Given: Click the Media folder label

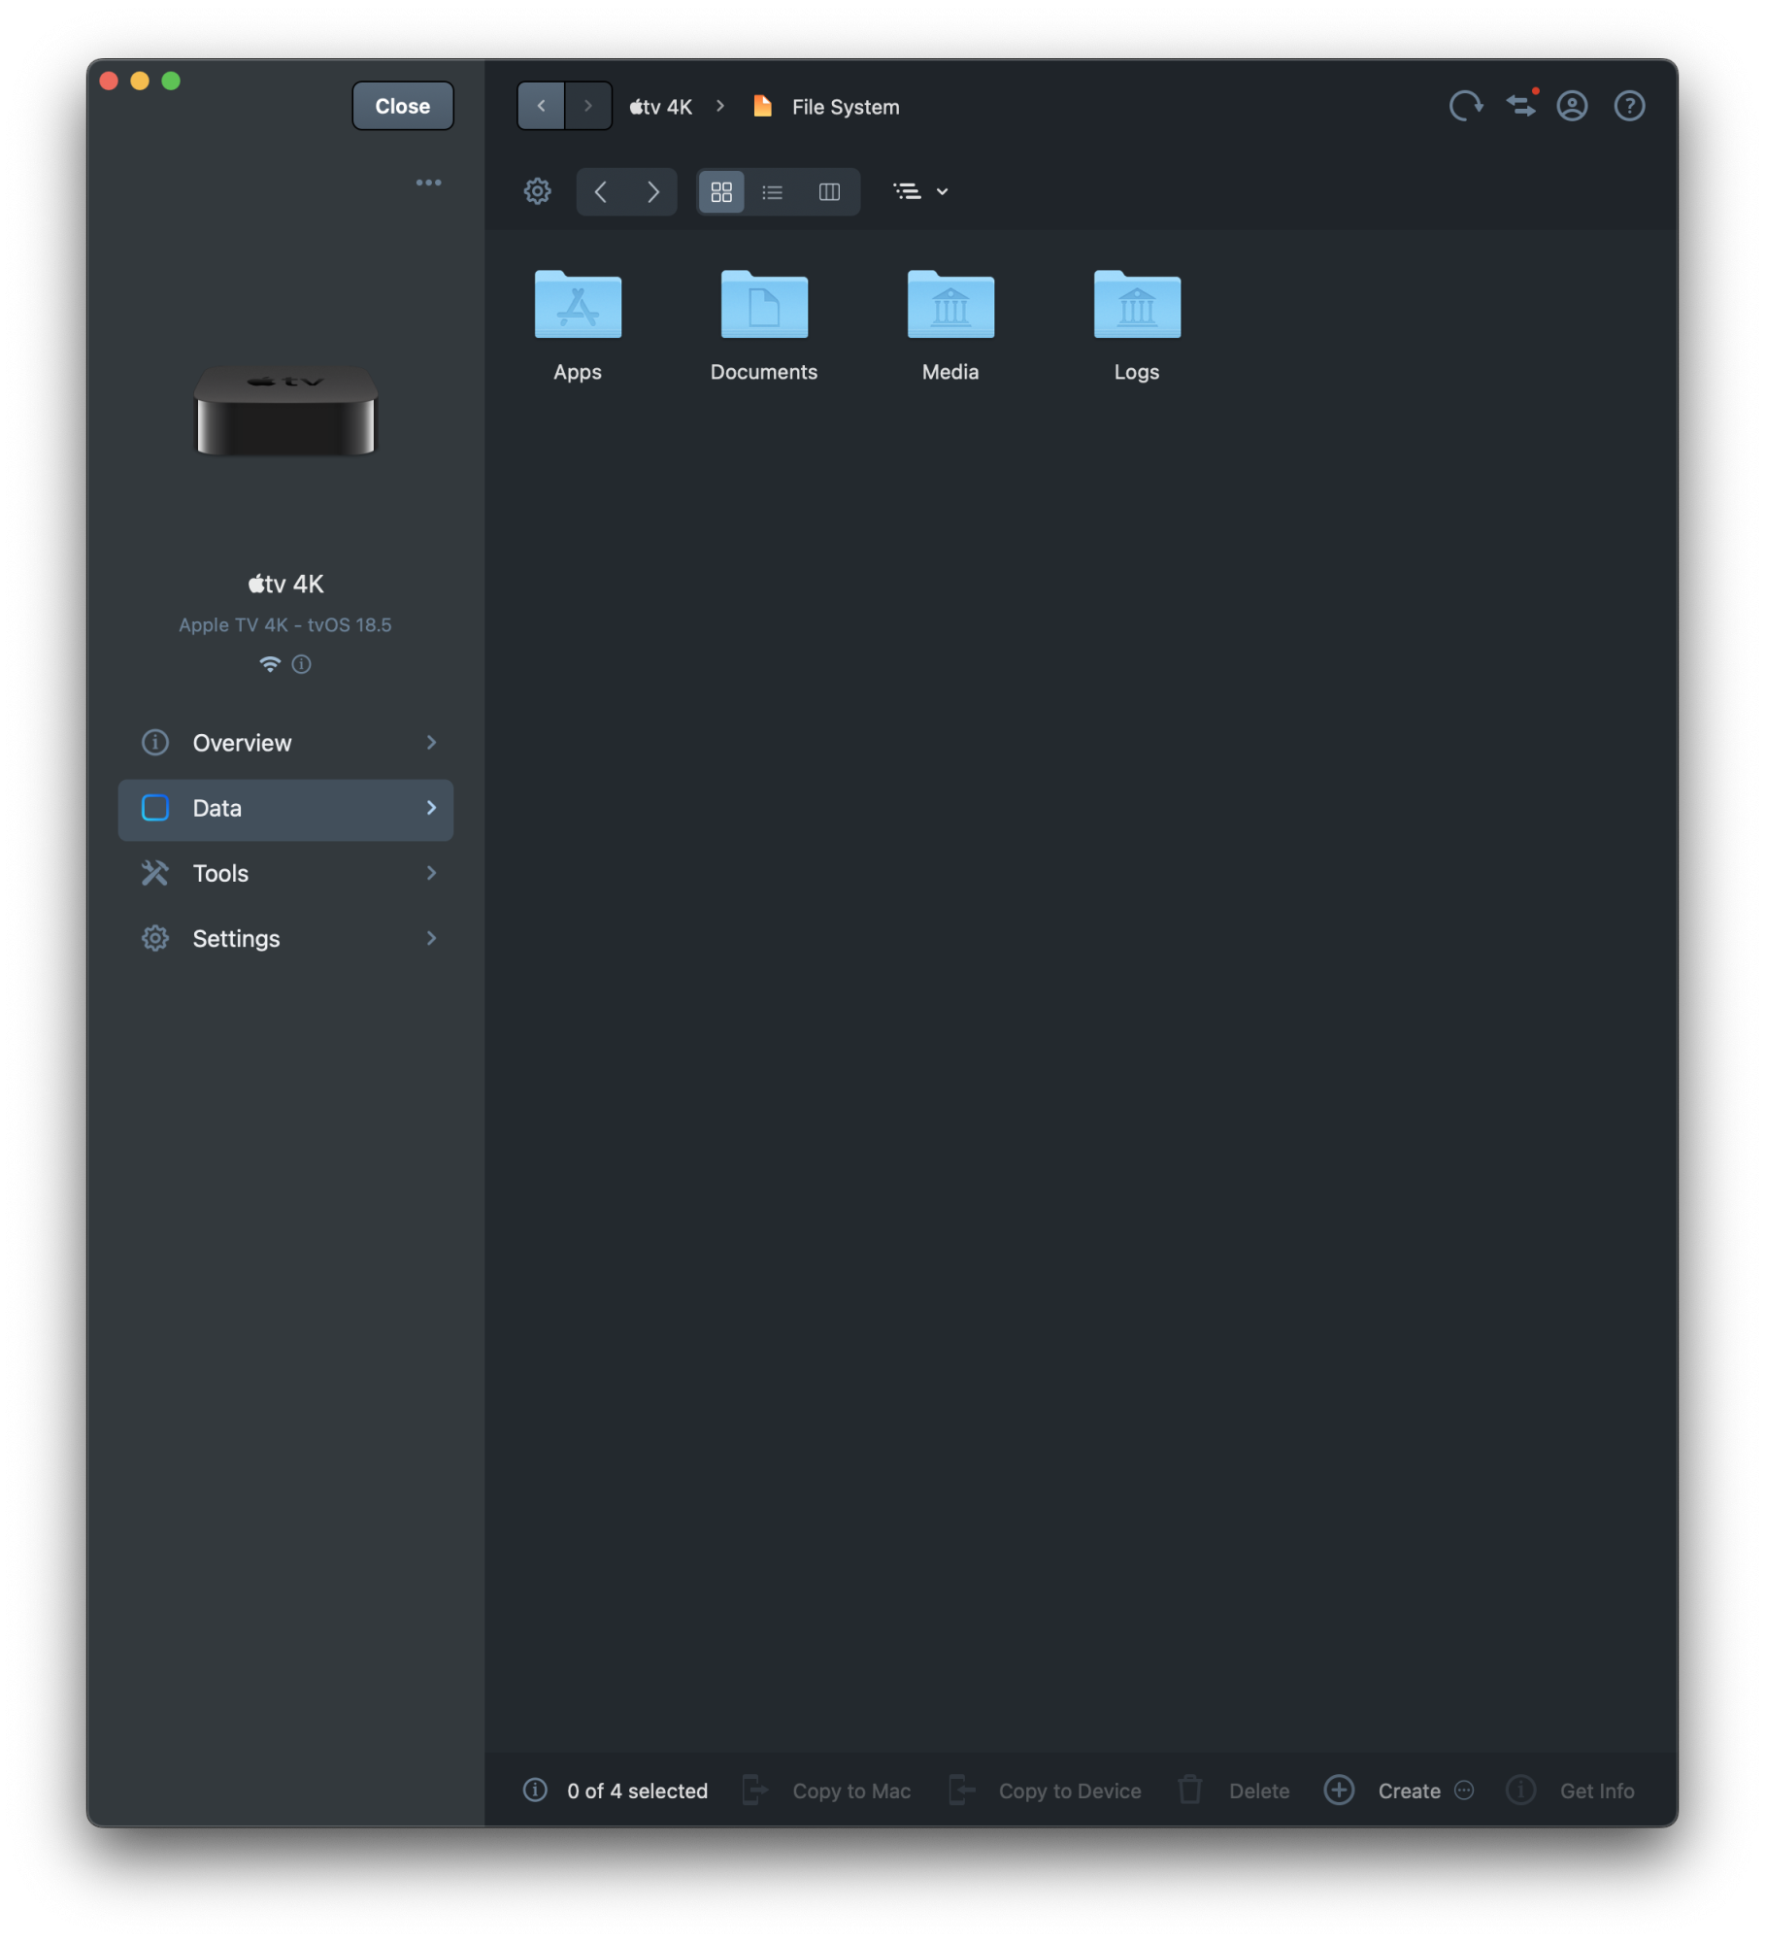Looking at the screenshot, I should [x=950, y=372].
